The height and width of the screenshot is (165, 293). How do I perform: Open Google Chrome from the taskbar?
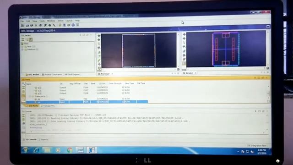tap(70, 150)
